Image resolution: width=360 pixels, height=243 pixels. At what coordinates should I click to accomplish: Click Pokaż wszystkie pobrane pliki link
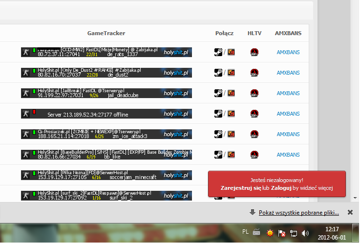click(298, 213)
